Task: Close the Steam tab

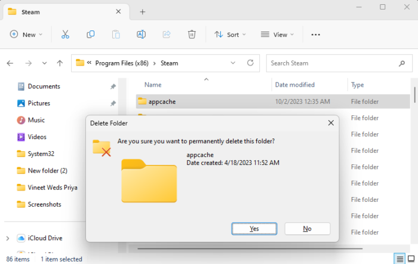Action: (x=118, y=11)
